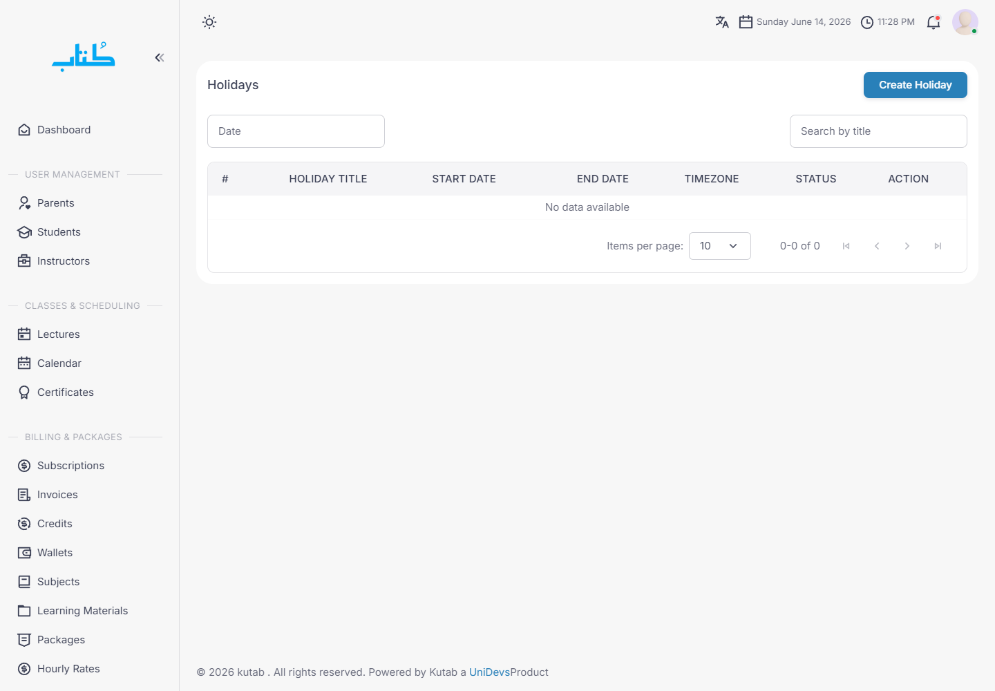Open the Lectures section

click(85, 334)
